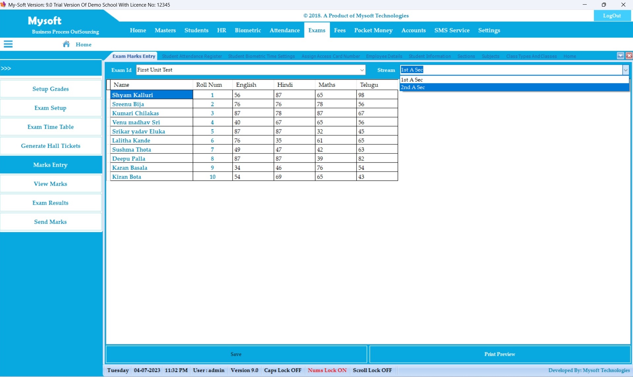The width and height of the screenshot is (633, 377).
Task: Click English marks cell for Sreenu Bija
Action: [253, 104]
